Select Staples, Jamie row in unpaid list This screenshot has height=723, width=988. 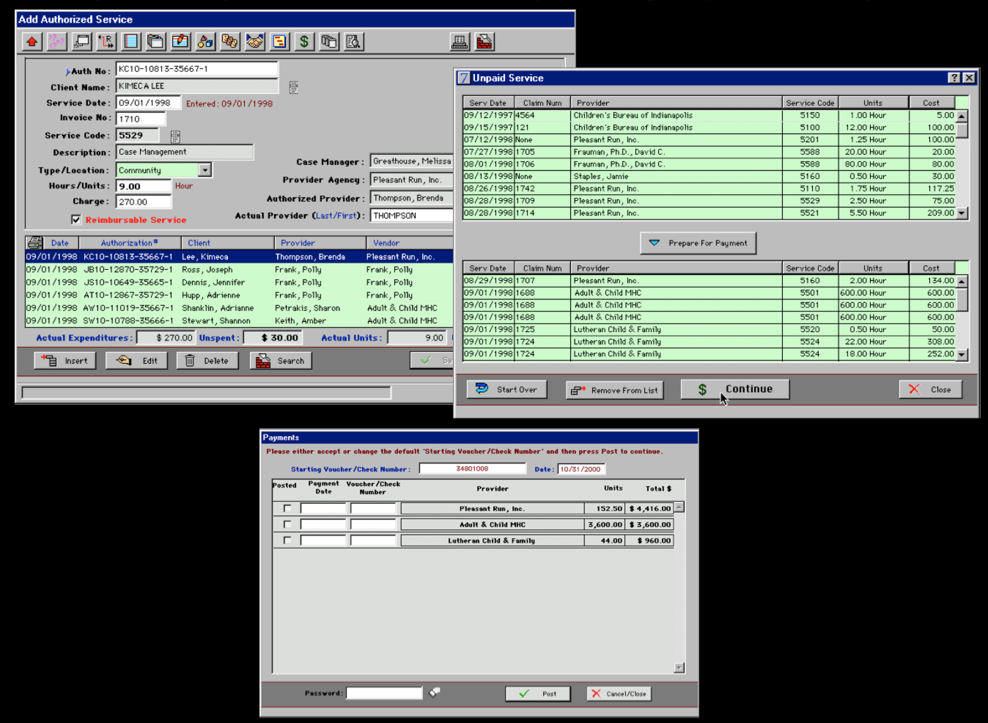tap(709, 176)
